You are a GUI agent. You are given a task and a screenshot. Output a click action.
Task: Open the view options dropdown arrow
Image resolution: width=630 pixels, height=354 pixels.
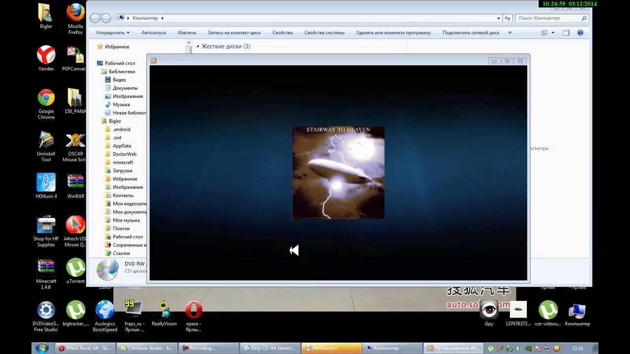(x=553, y=33)
